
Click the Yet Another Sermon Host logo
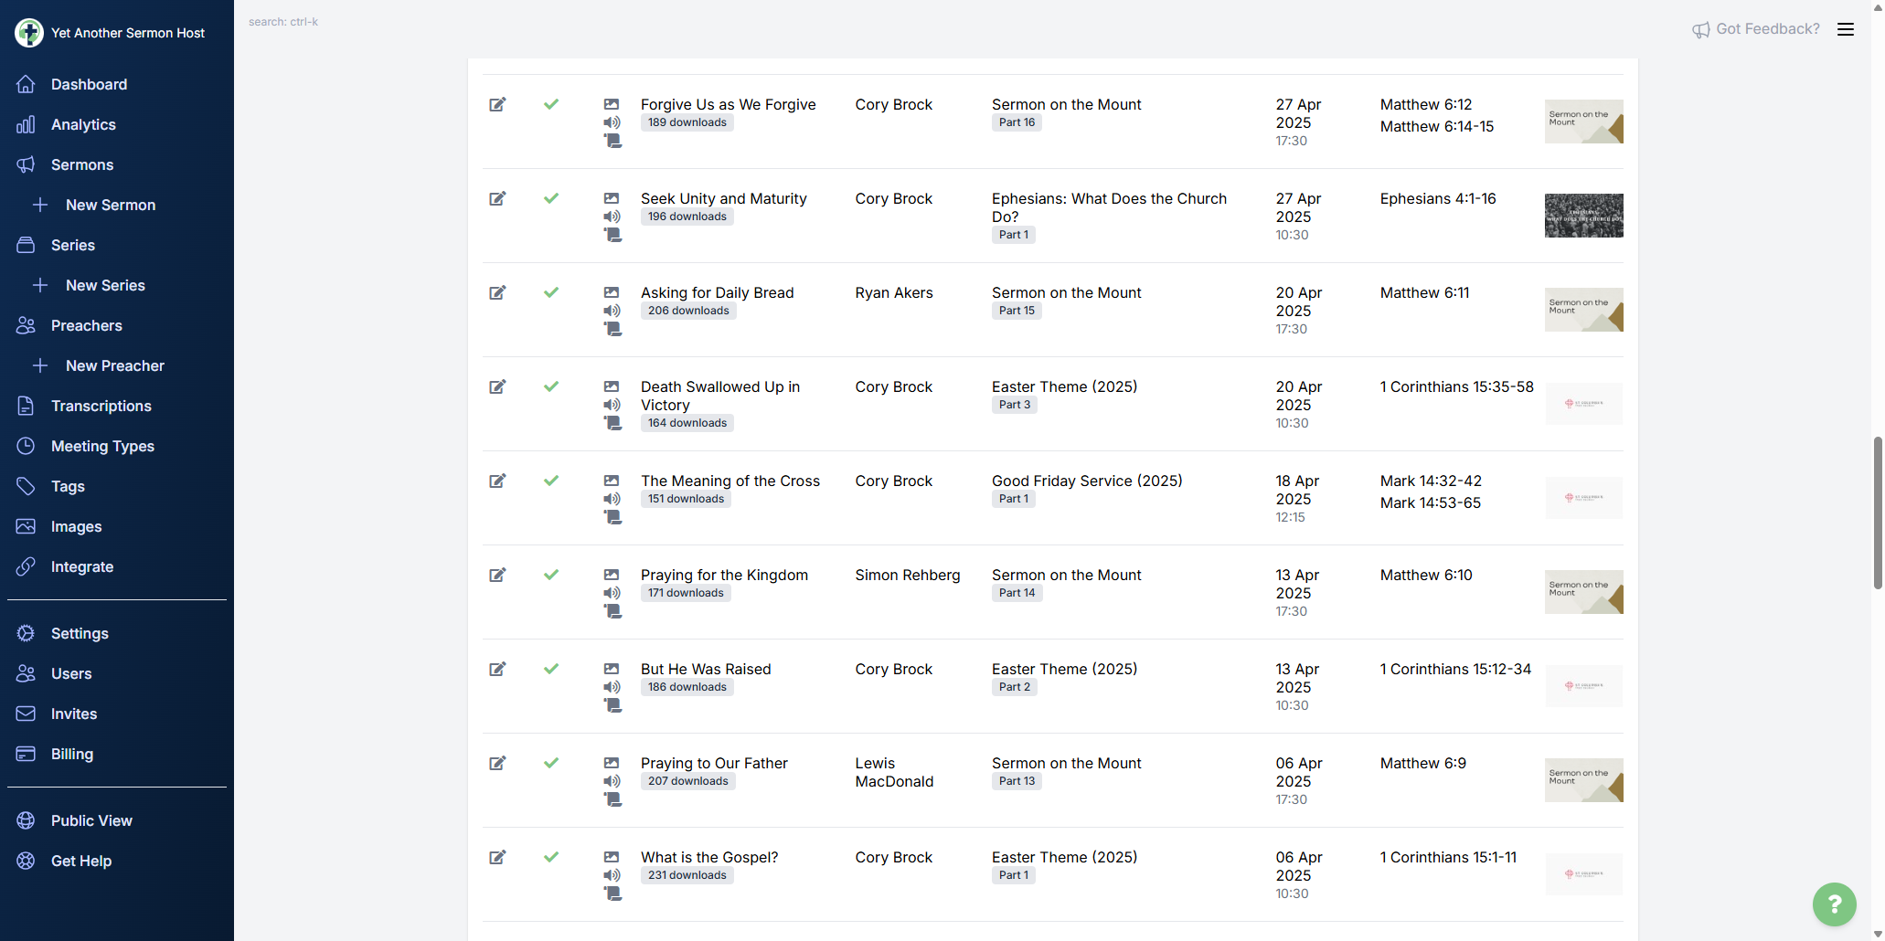point(29,33)
